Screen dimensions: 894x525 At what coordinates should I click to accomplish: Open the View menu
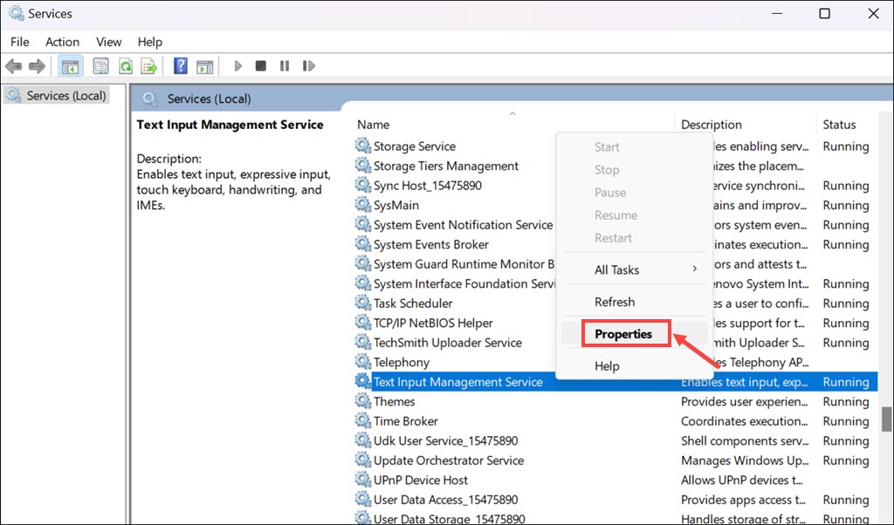pyautogui.click(x=108, y=41)
